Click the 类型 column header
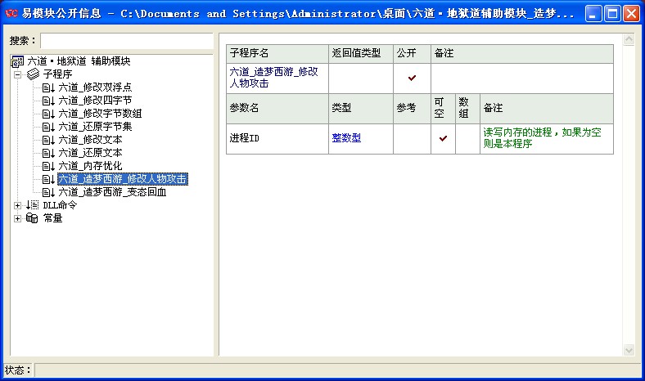This screenshot has width=645, height=381. point(361,109)
